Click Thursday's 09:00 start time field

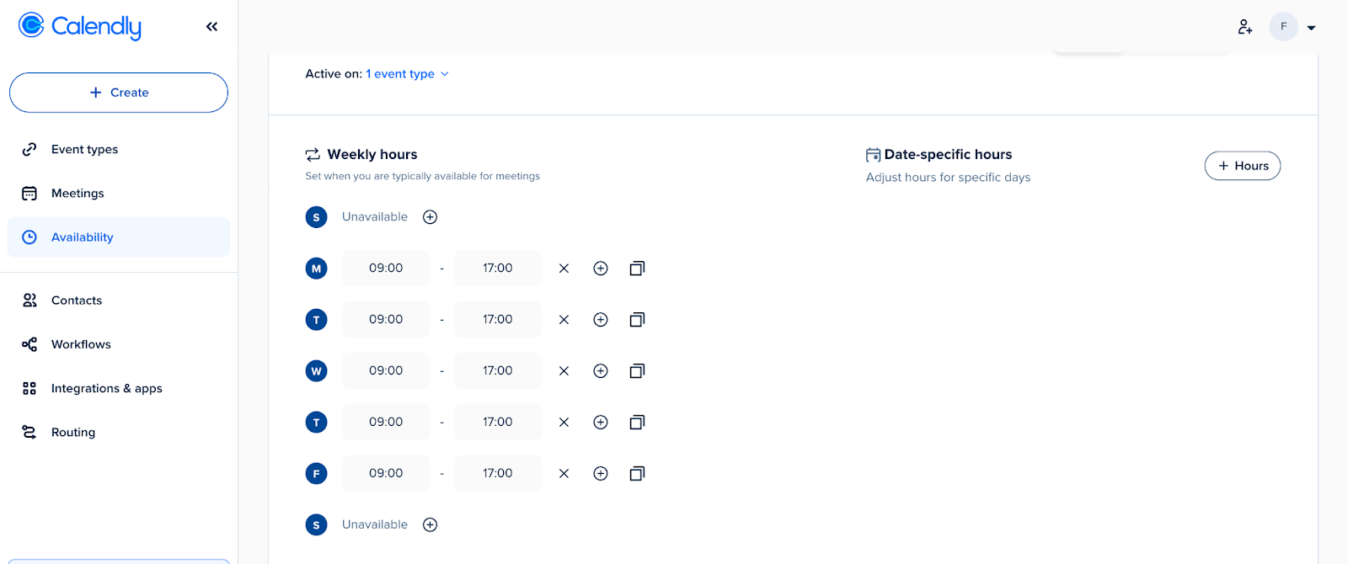[386, 423]
